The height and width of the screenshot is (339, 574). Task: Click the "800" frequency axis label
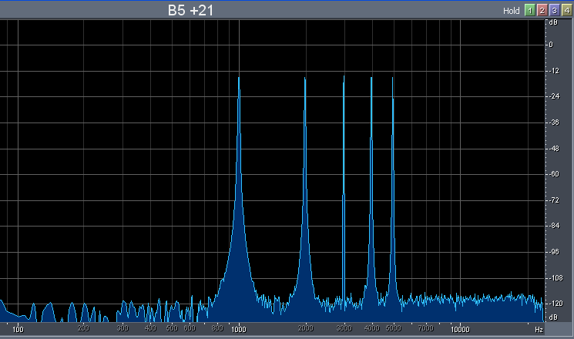(x=217, y=328)
